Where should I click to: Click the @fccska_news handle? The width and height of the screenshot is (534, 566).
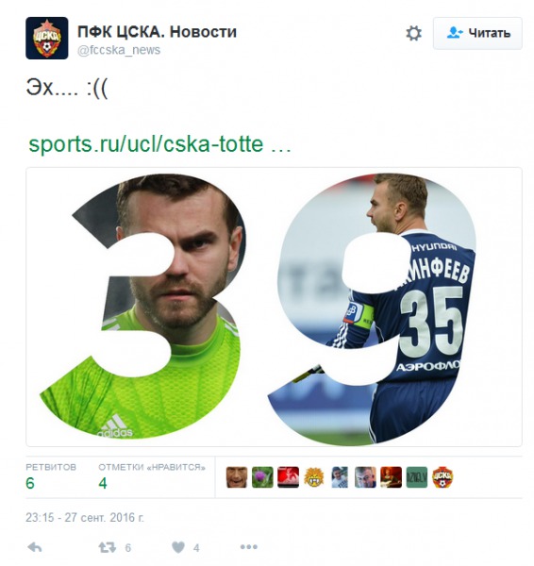[119, 50]
